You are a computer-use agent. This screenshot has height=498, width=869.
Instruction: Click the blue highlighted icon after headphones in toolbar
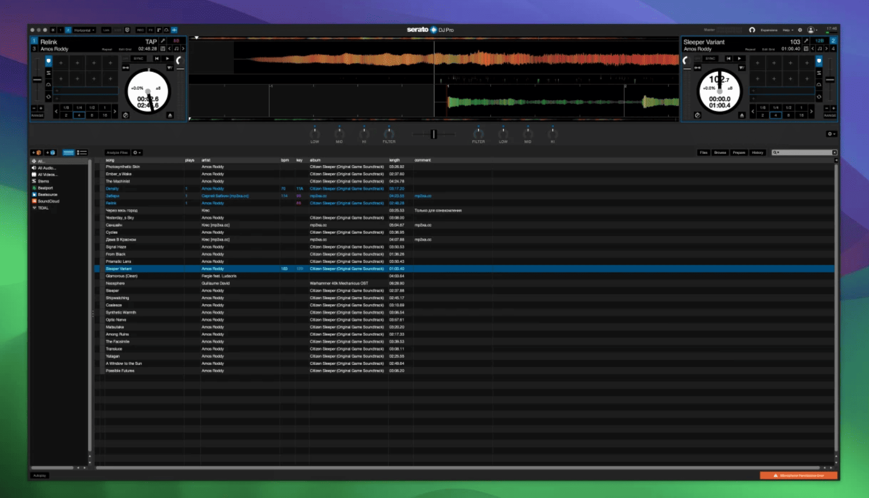pyautogui.click(x=175, y=30)
